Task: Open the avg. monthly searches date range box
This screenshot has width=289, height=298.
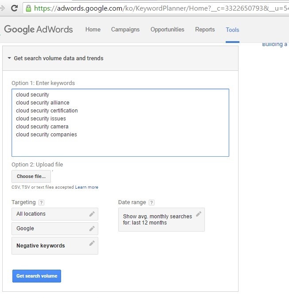Action: point(162,220)
